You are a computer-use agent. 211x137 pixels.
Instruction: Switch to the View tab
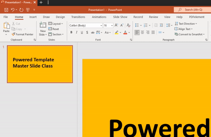(167, 17)
